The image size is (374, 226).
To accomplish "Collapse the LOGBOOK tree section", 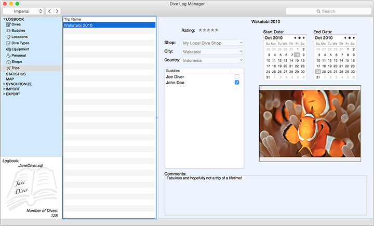I will click(4, 19).
